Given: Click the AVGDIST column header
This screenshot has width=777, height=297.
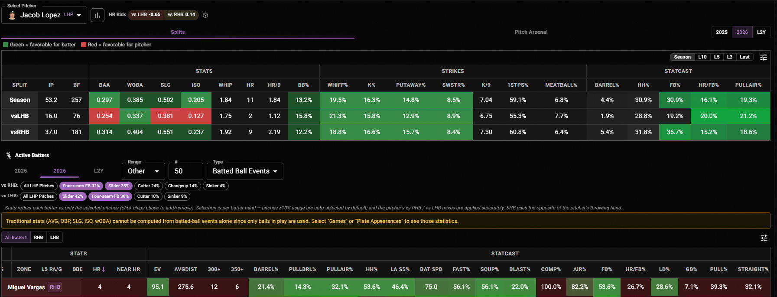Looking at the screenshot, I should 185,269.
